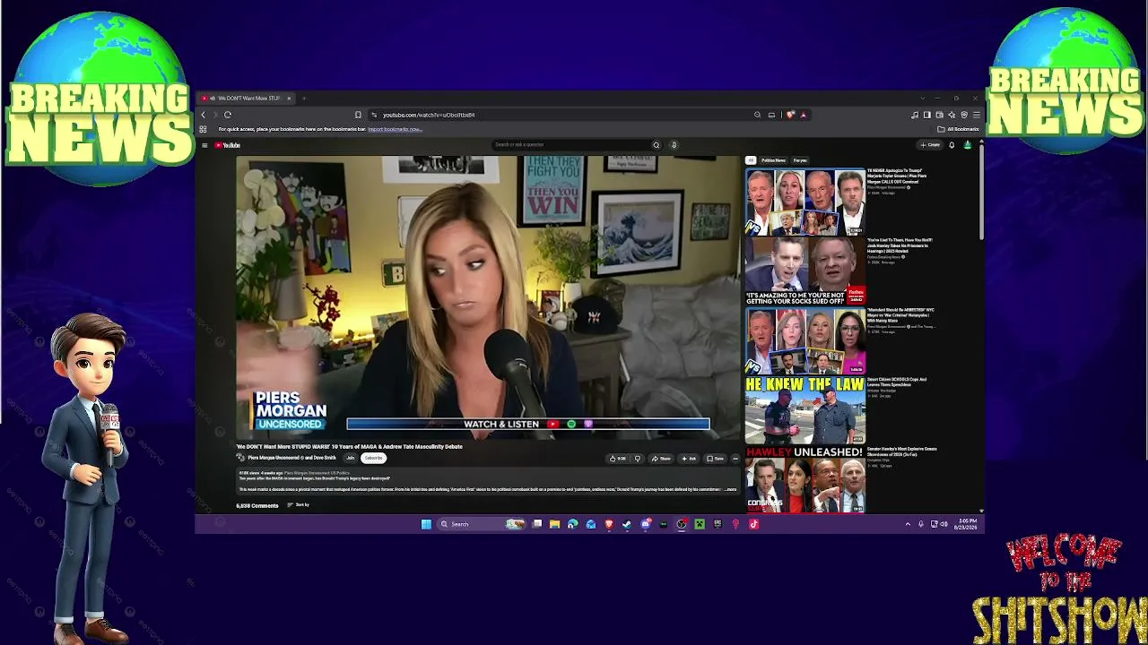Open the Brave Wallet icon

939,115
